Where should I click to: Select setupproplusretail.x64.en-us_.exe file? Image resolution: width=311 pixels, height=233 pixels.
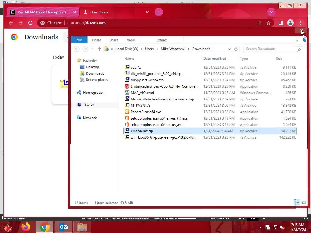coord(157,125)
